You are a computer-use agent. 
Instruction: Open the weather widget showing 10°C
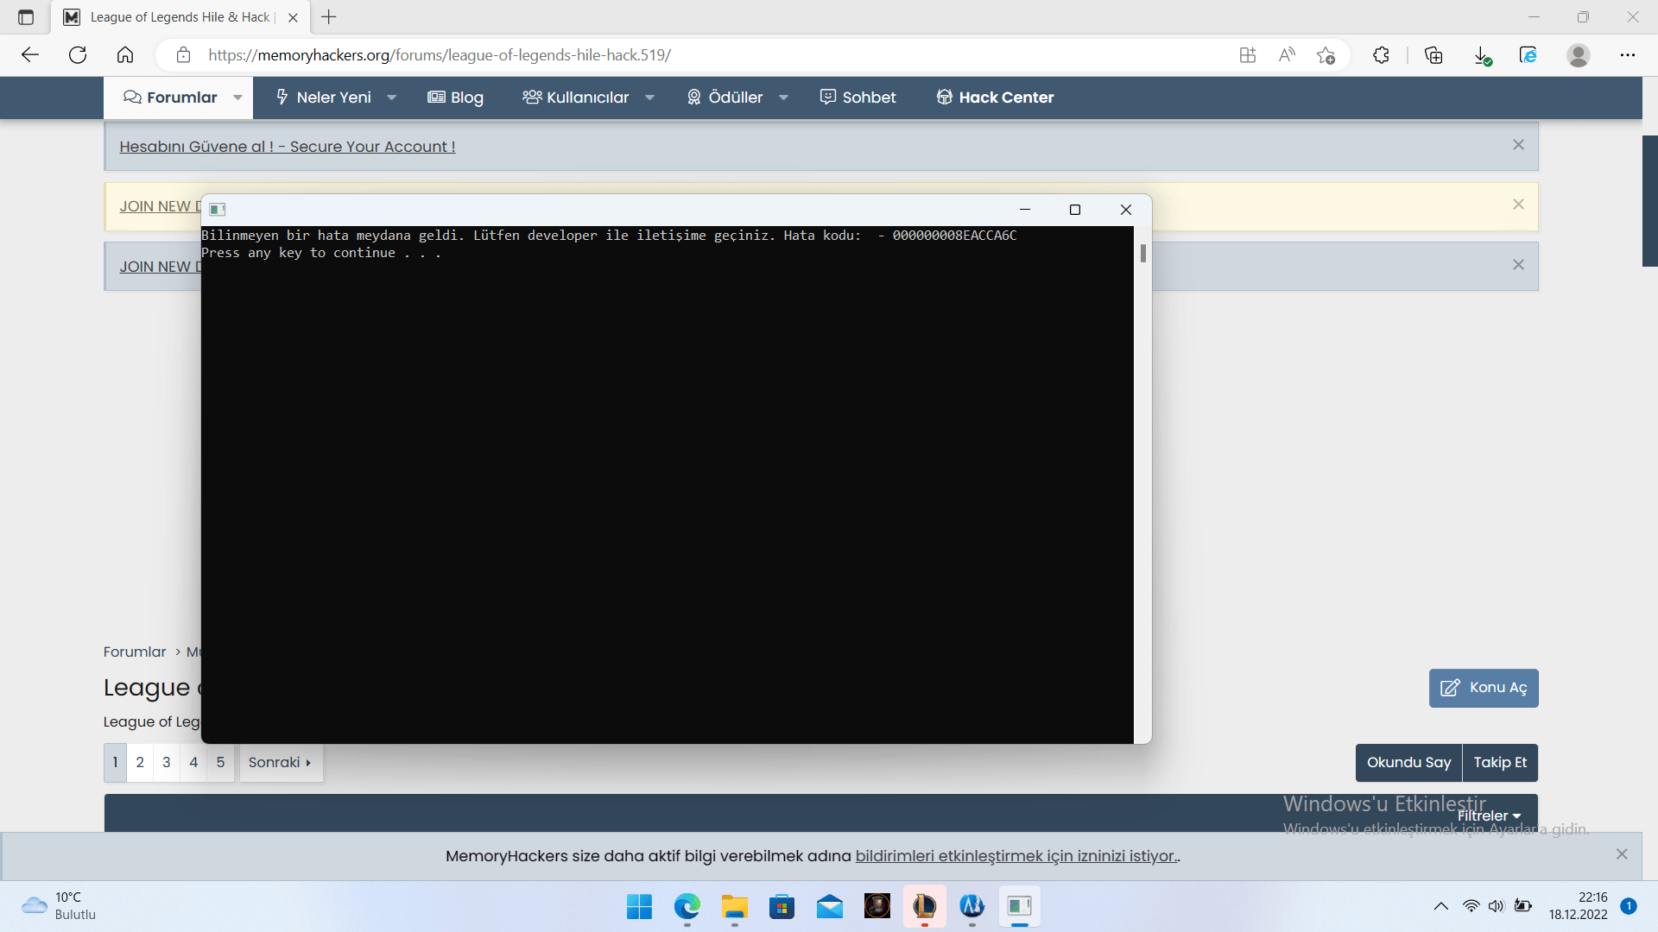pyautogui.click(x=59, y=906)
